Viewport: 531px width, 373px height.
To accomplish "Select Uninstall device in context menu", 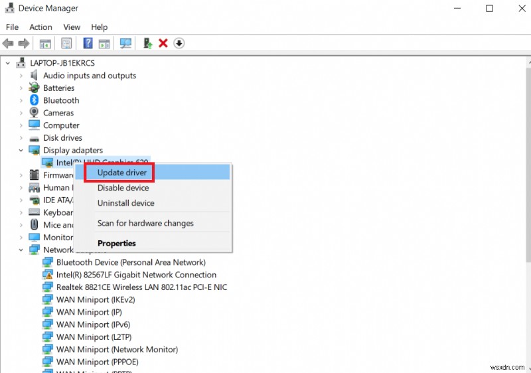I will (x=126, y=203).
